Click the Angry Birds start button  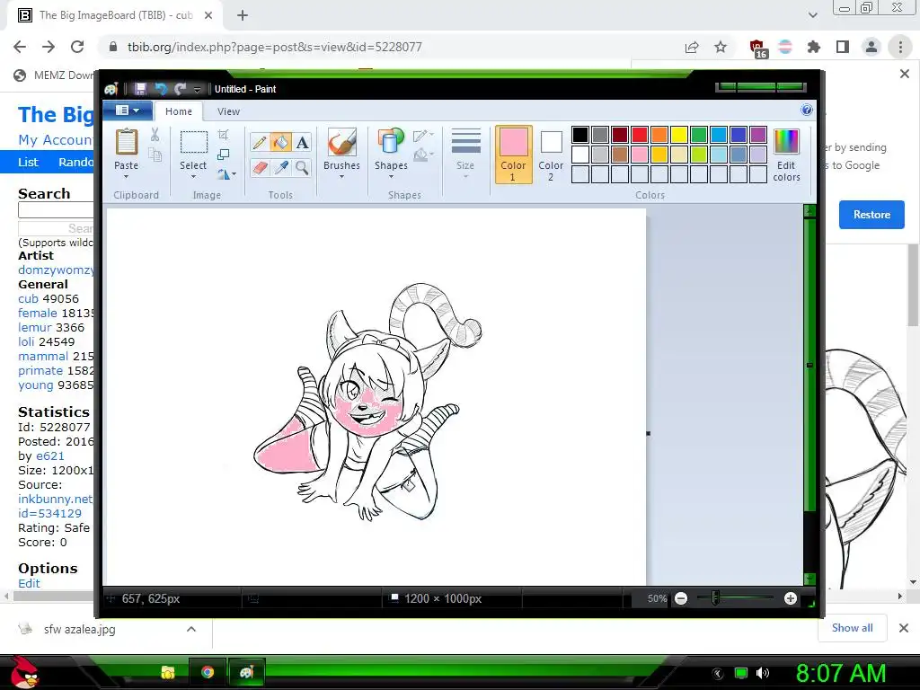(x=24, y=672)
